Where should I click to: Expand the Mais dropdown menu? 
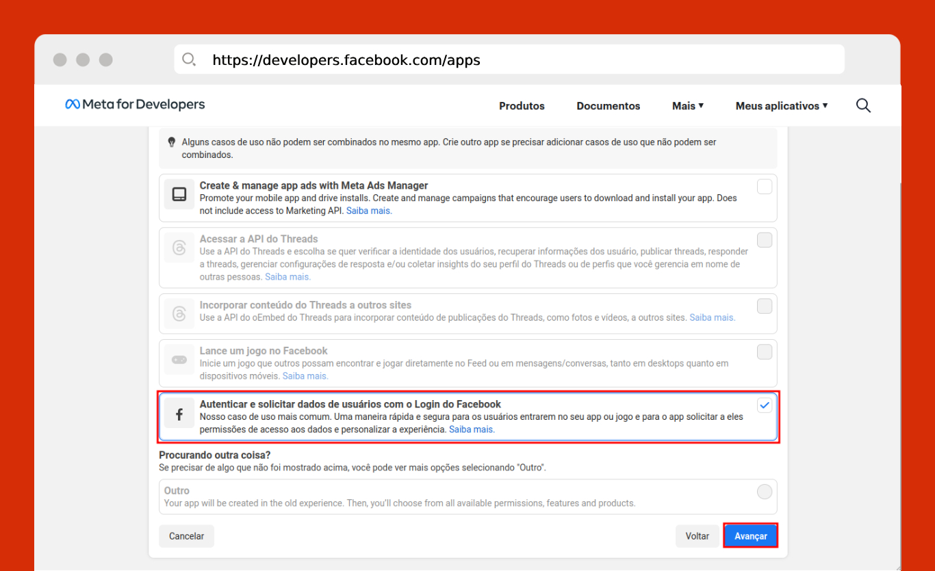[688, 106]
